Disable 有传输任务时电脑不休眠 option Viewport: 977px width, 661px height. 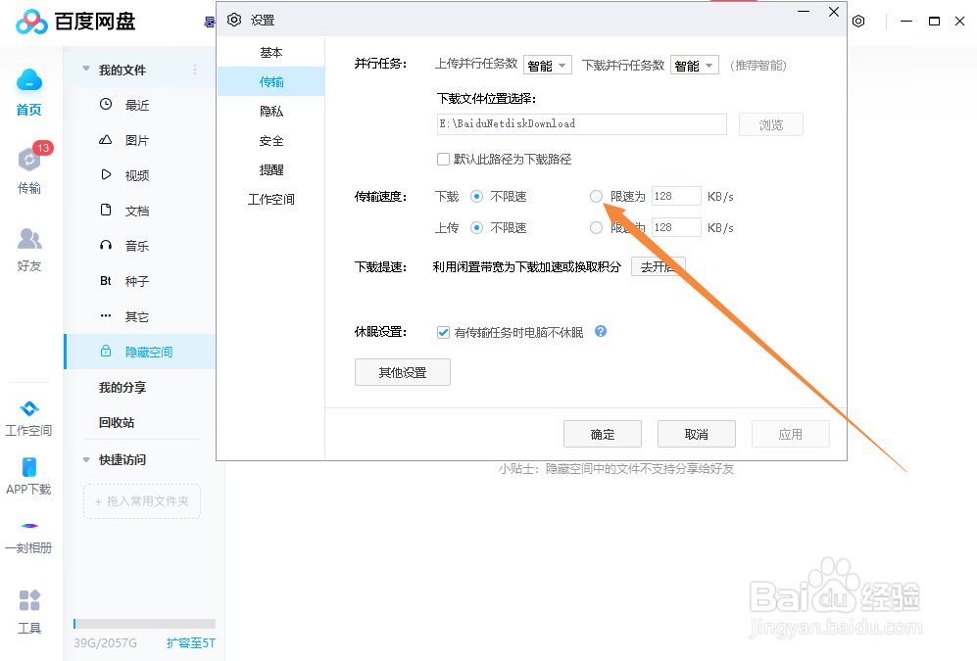tap(443, 332)
